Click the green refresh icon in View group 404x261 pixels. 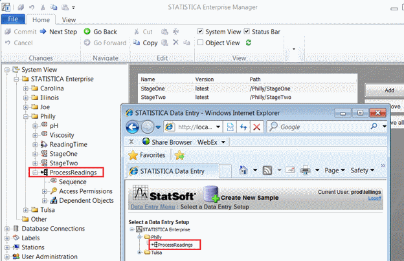249,43
